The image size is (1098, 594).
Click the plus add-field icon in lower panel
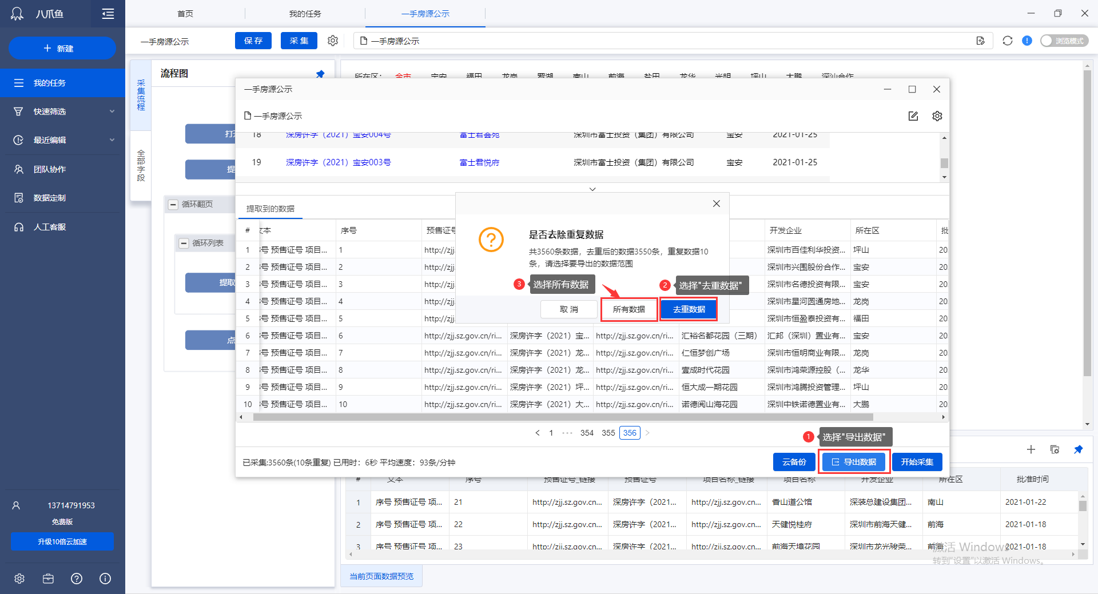(x=1031, y=449)
